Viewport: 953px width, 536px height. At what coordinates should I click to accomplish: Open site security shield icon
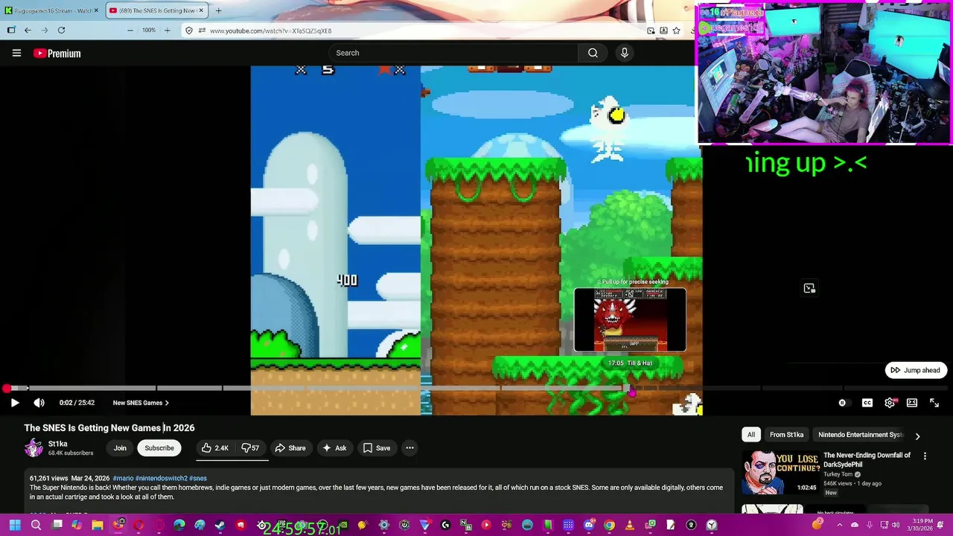coord(189,31)
